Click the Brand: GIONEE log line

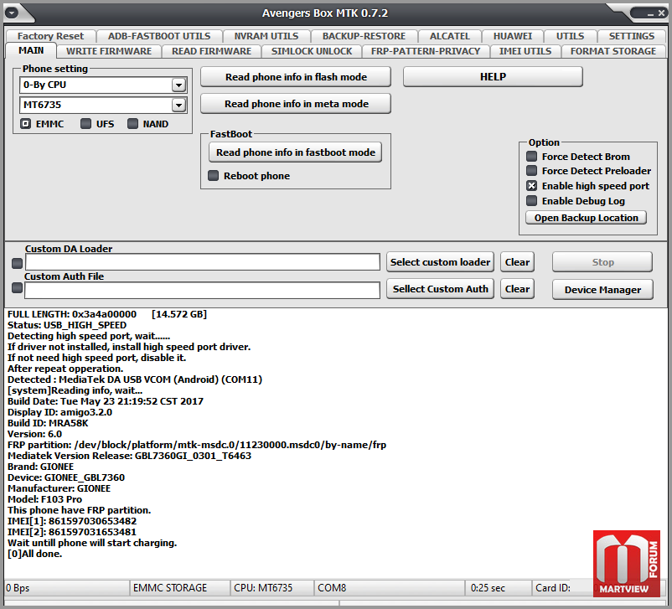click(x=41, y=467)
